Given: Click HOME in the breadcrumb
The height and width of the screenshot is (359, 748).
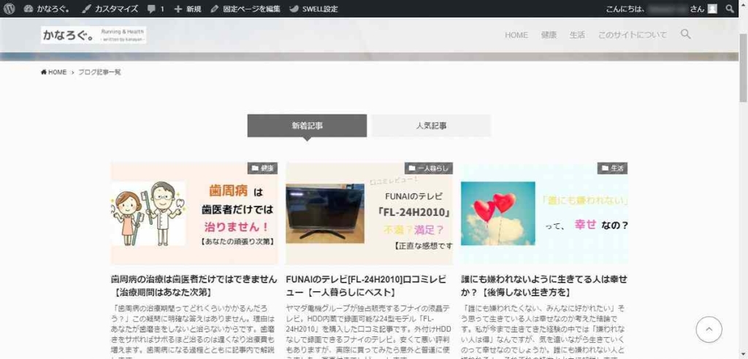Looking at the screenshot, I should 54,72.
